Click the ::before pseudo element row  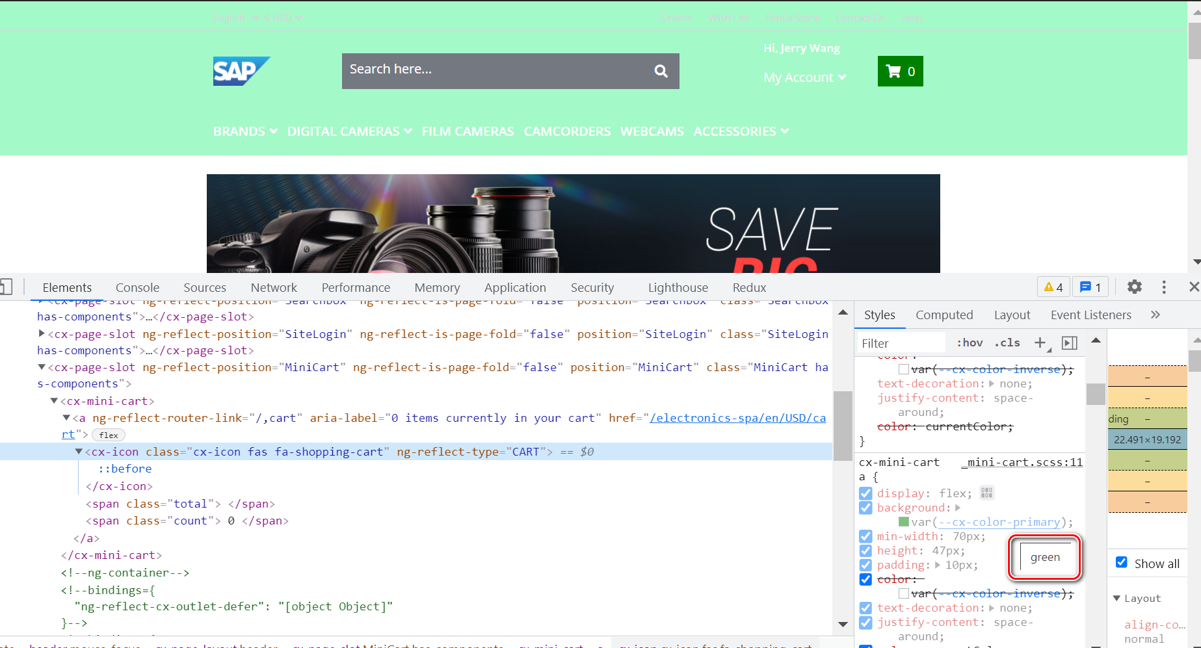pos(125,469)
